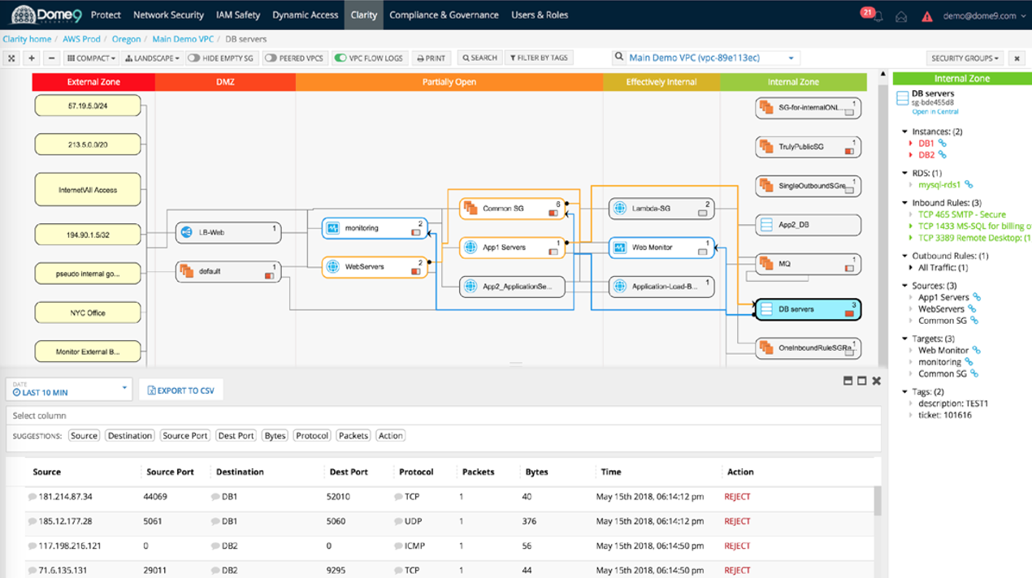The image size is (1032, 578).
Task: Click link icon next to DB1 instance
Action: (943, 144)
